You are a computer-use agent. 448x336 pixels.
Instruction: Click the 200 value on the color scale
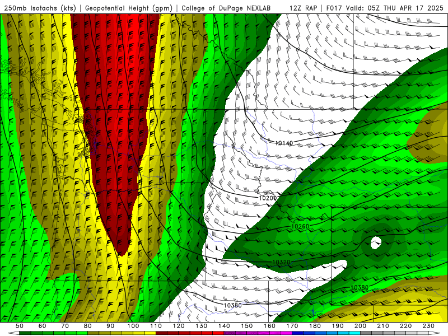(x=360, y=326)
